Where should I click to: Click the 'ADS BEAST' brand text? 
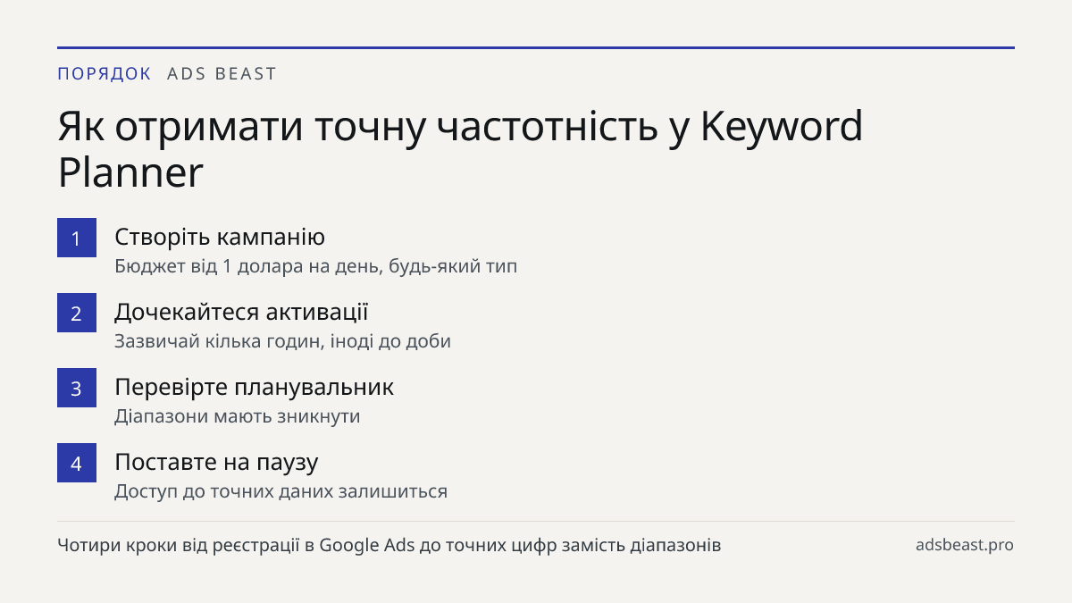click(222, 73)
